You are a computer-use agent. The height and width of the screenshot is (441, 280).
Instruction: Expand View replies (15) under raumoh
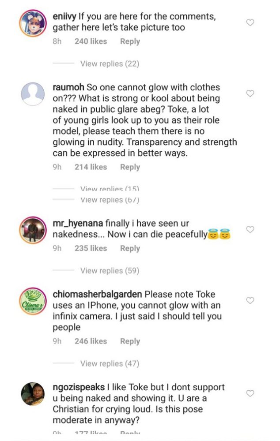tap(110, 189)
